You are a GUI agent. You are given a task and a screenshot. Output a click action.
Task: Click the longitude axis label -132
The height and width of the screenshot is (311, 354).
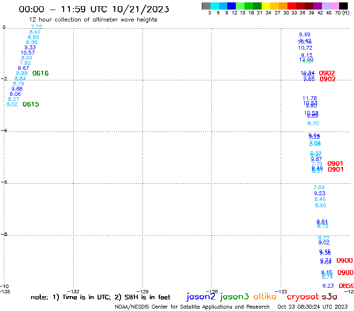(73, 291)
